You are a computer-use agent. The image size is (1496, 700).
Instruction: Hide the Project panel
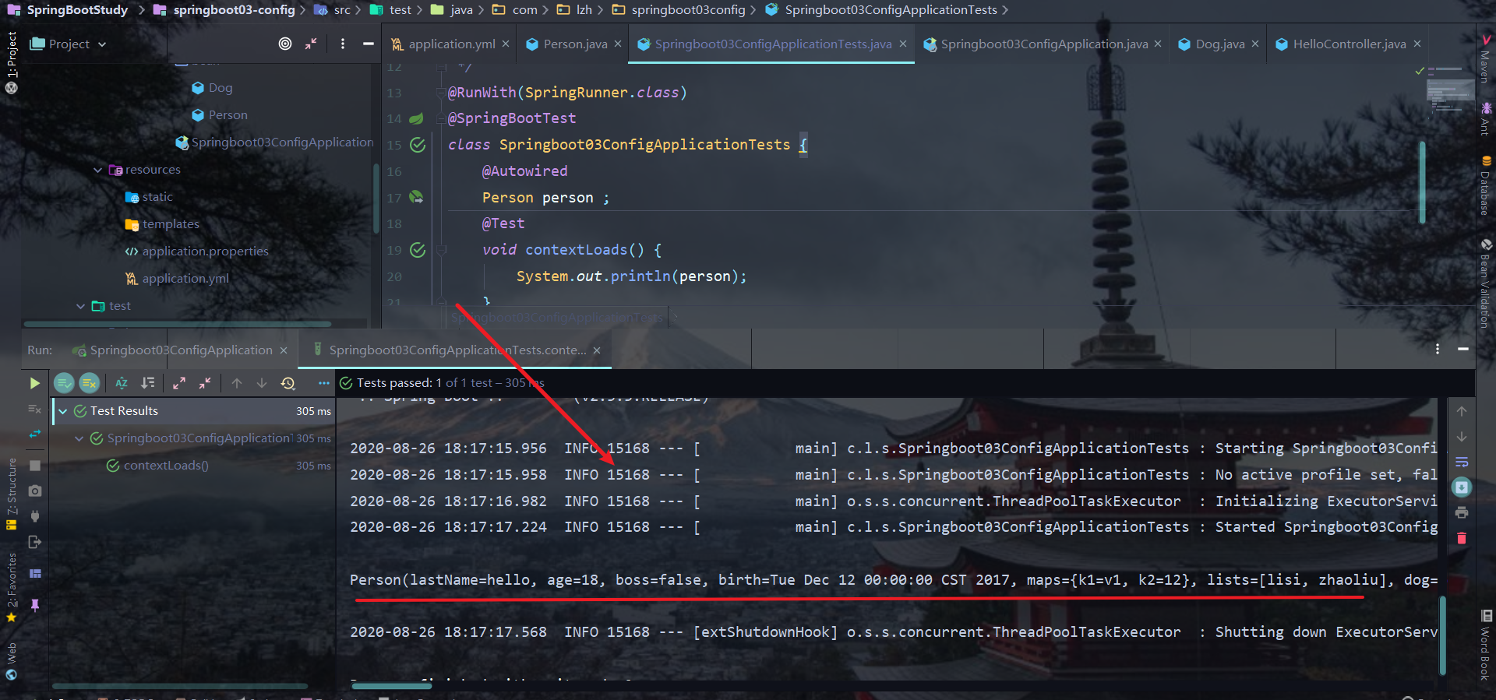pos(369,44)
